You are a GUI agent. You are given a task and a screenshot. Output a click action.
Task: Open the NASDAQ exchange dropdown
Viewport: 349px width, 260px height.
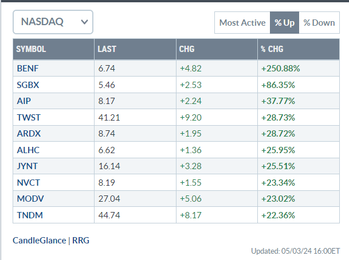53,22
